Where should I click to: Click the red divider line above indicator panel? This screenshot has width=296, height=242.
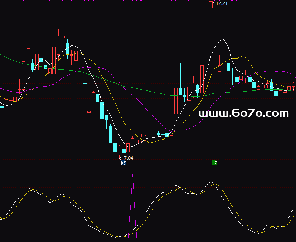point(148,166)
